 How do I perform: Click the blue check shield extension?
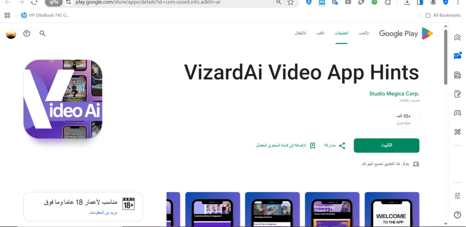click(445, 2)
